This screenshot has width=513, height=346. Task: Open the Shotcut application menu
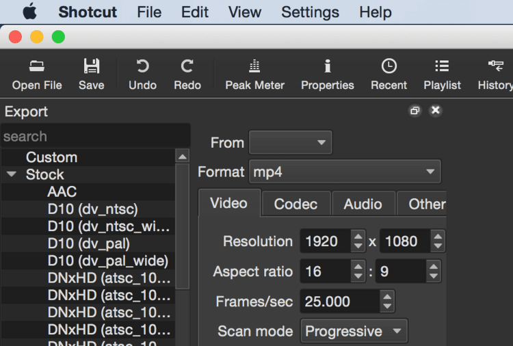coord(88,12)
